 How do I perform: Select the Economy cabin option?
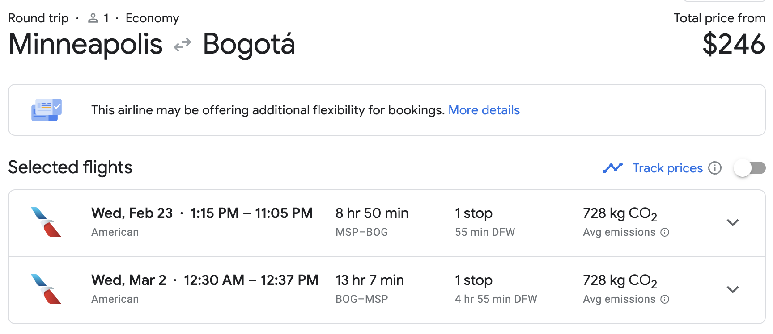pyautogui.click(x=152, y=18)
